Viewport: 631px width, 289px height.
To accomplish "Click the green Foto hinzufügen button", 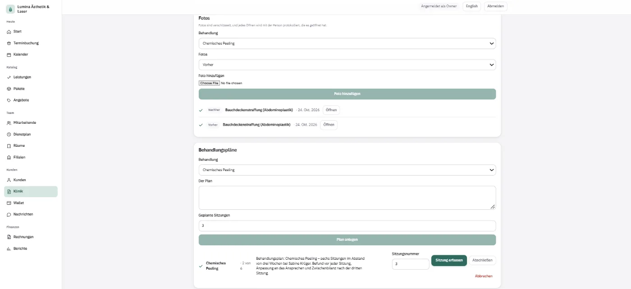I will pyautogui.click(x=347, y=94).
